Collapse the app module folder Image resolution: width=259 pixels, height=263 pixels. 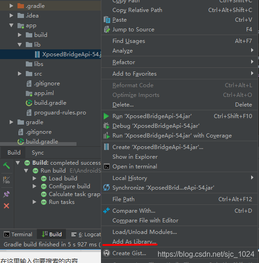(12, 25)
